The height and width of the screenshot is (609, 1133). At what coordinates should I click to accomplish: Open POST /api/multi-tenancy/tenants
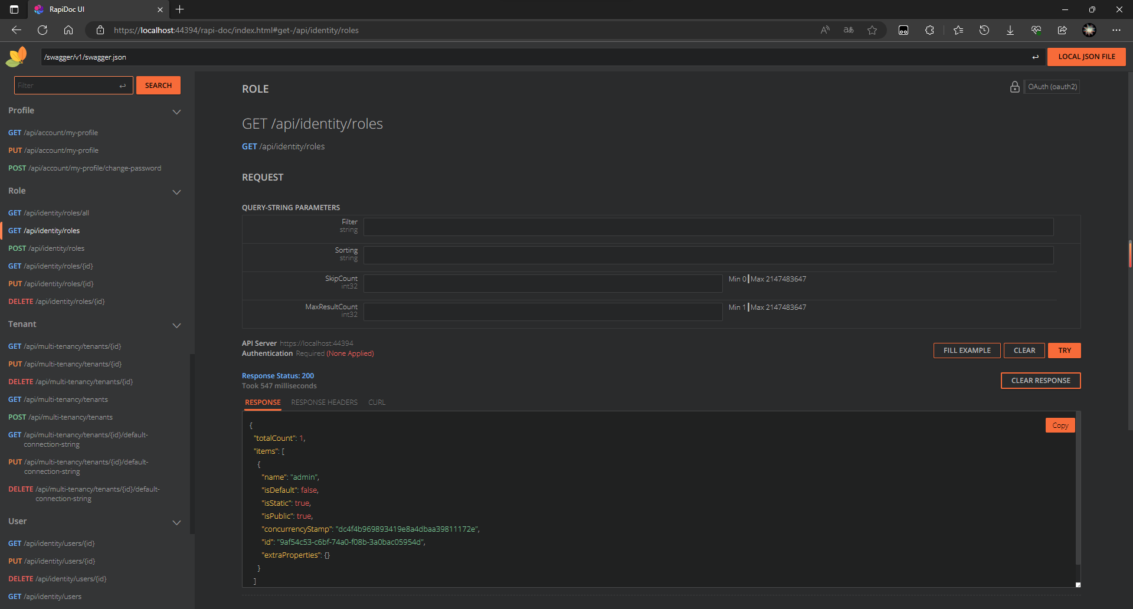point(60,417)
